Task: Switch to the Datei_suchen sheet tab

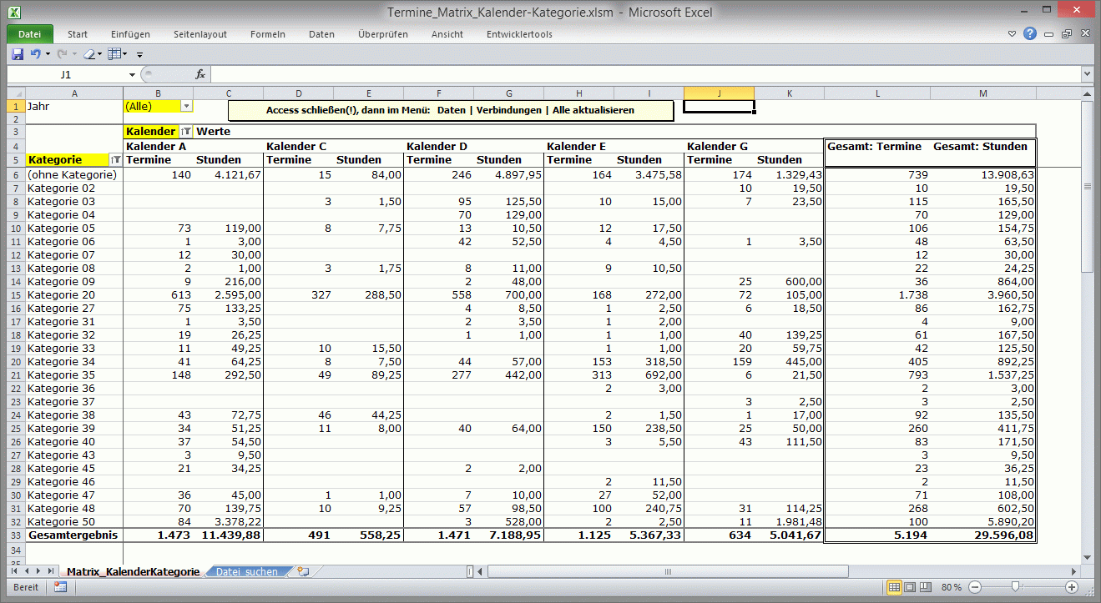Action: click(x=246, y=571)
